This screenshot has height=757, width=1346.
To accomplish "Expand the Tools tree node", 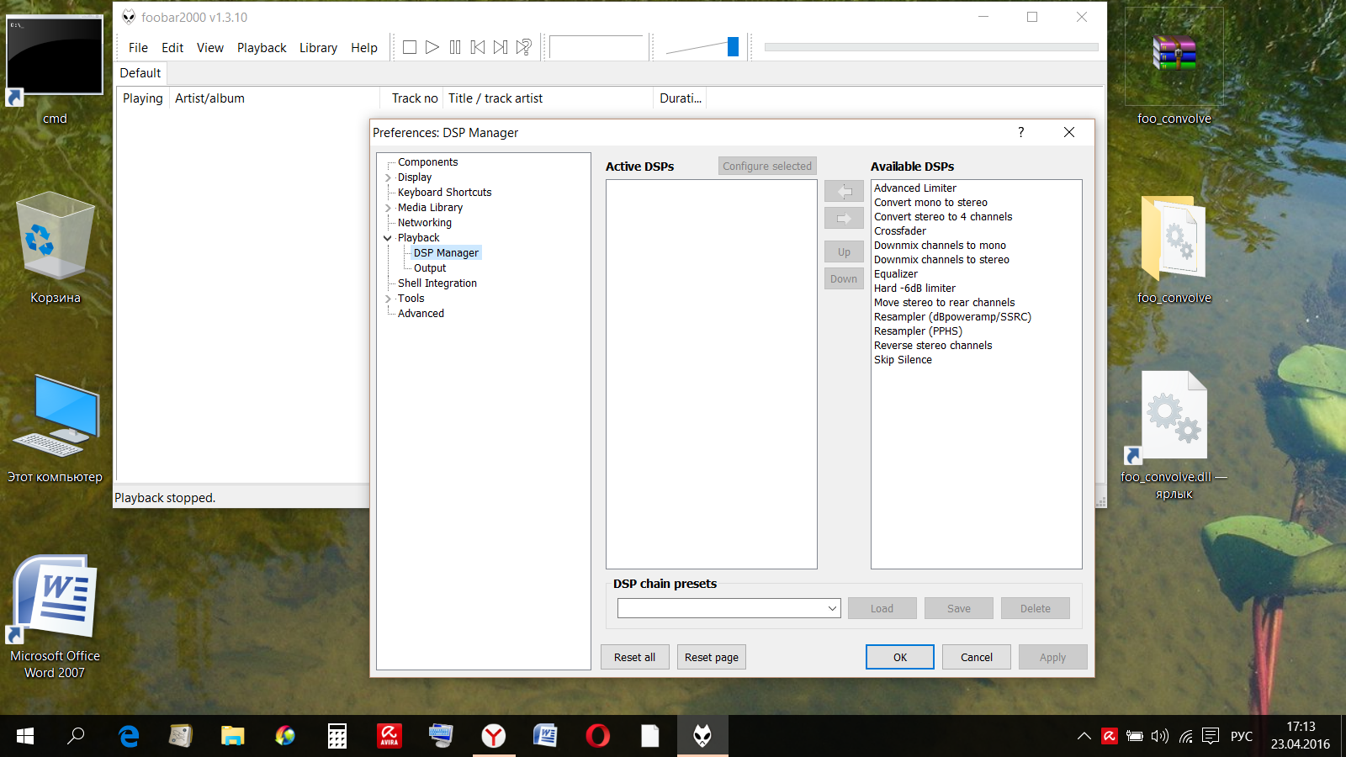I will tap(388, 299).
